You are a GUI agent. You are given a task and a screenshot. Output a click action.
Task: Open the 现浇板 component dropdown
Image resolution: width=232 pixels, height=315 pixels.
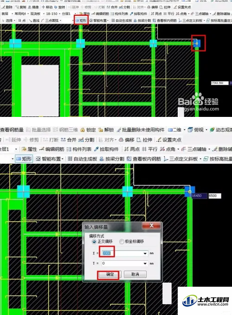[44, 14]
